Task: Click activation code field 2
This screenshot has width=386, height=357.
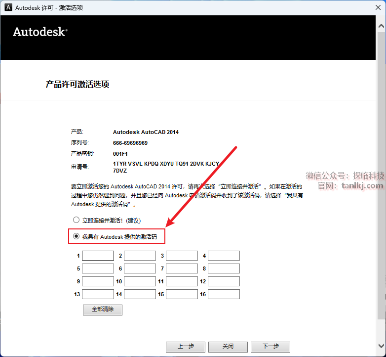Action: [140, 256]
